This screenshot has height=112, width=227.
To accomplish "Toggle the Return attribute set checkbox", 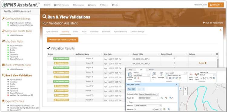I will tap(166, 75).
